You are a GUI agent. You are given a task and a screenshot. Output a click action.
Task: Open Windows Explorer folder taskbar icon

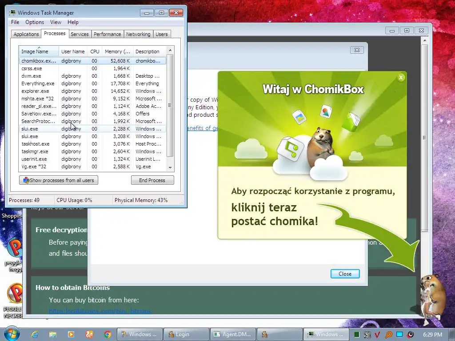(52, 334)
